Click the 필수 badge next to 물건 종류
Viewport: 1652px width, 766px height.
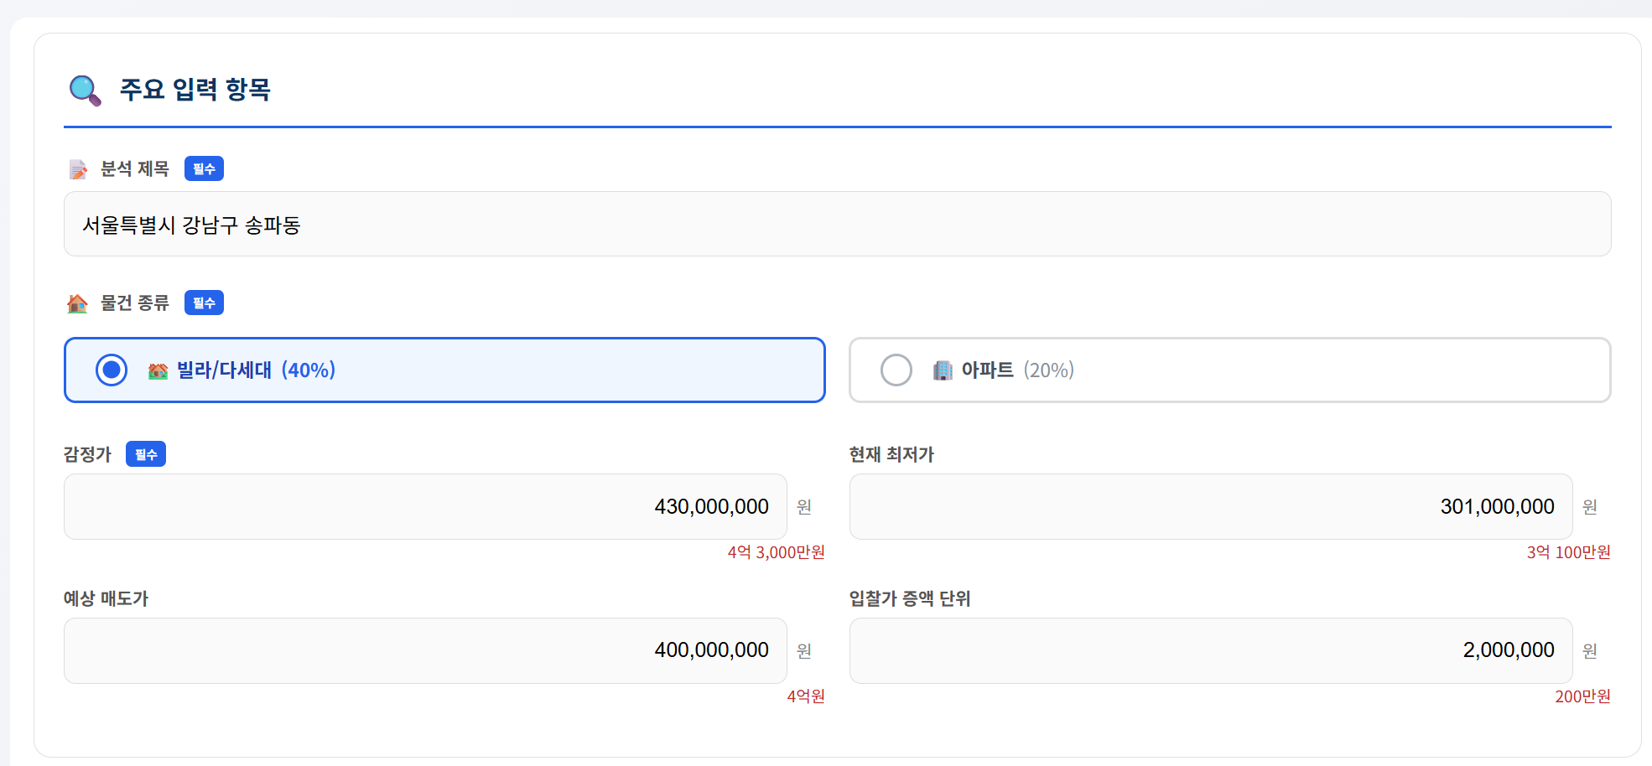(x=204, y=303)
